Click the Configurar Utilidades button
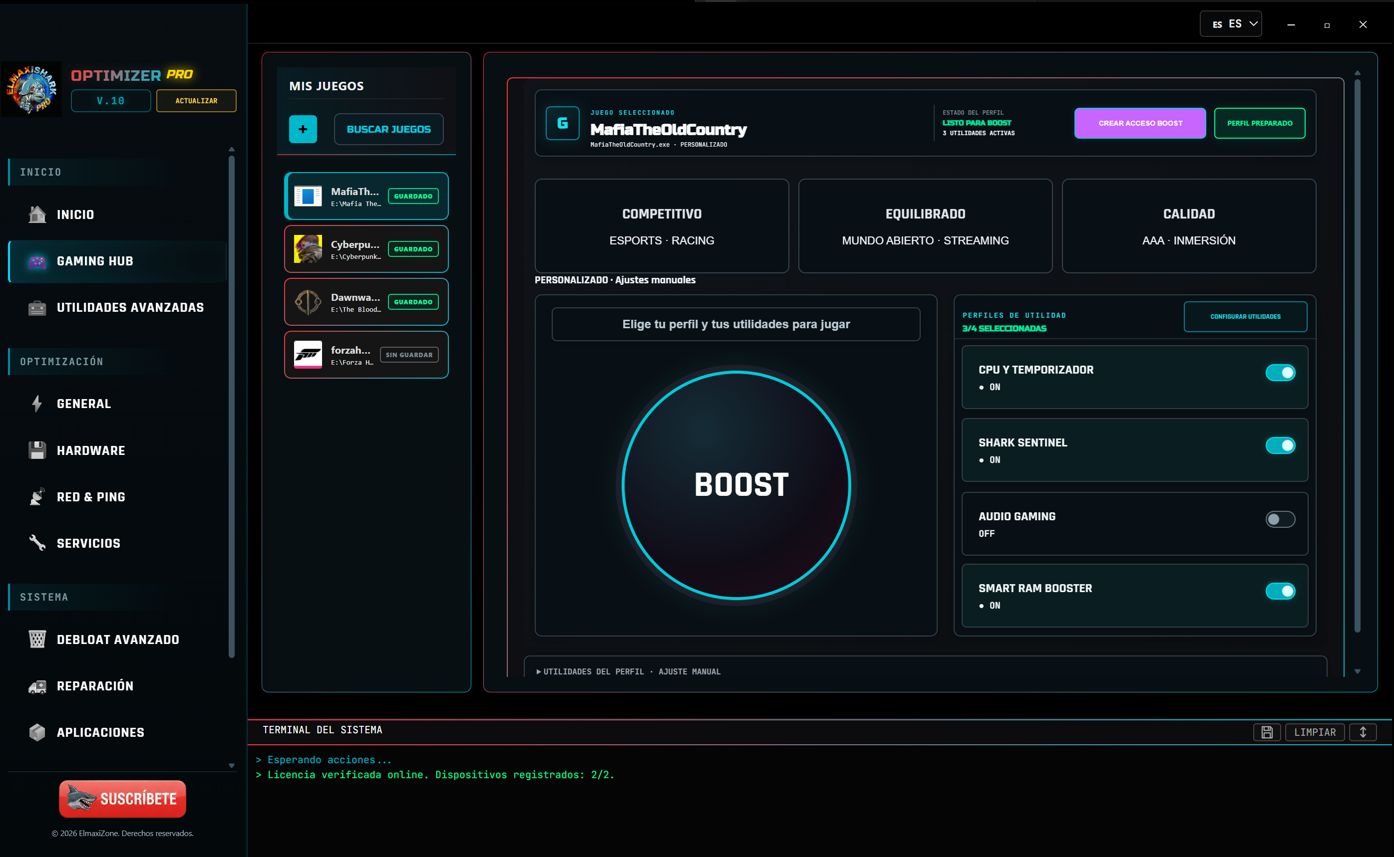 tap(1245, 316)
